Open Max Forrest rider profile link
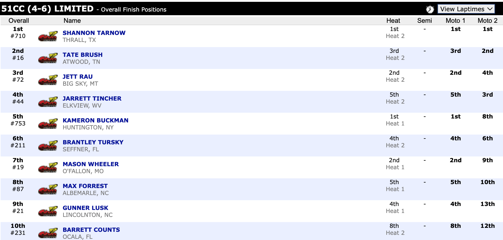Image resolution: width=503 pixels, height=240 pixels. (x=85, y=186)
